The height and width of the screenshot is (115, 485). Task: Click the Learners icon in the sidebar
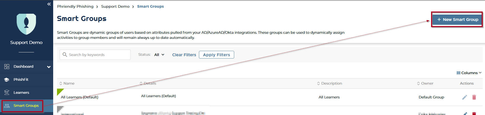pos(7,93)
